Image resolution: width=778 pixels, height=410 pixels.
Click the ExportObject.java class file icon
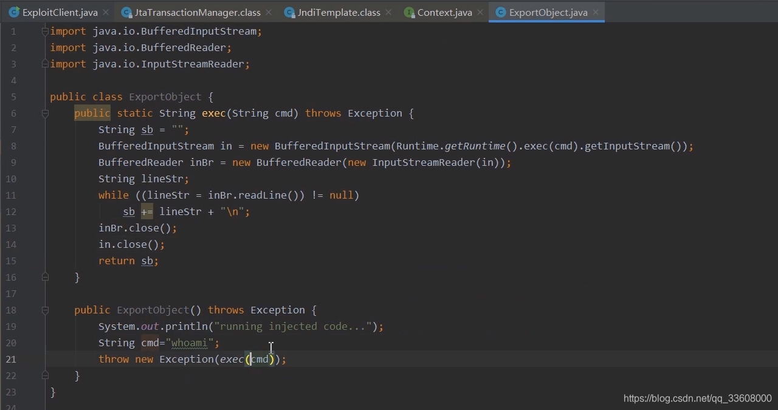pos(501,12)
